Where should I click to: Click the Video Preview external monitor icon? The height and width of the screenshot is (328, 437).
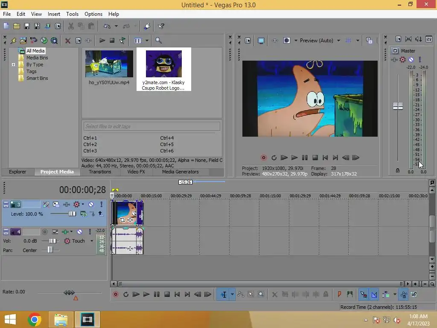pos(261,41)
